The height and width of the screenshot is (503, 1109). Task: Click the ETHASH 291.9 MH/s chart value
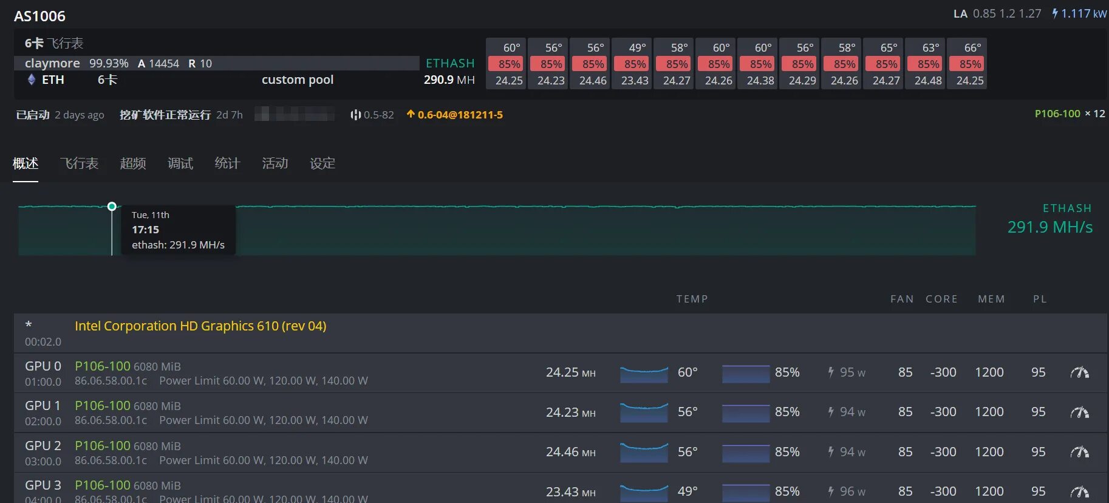coord(1050,227)
